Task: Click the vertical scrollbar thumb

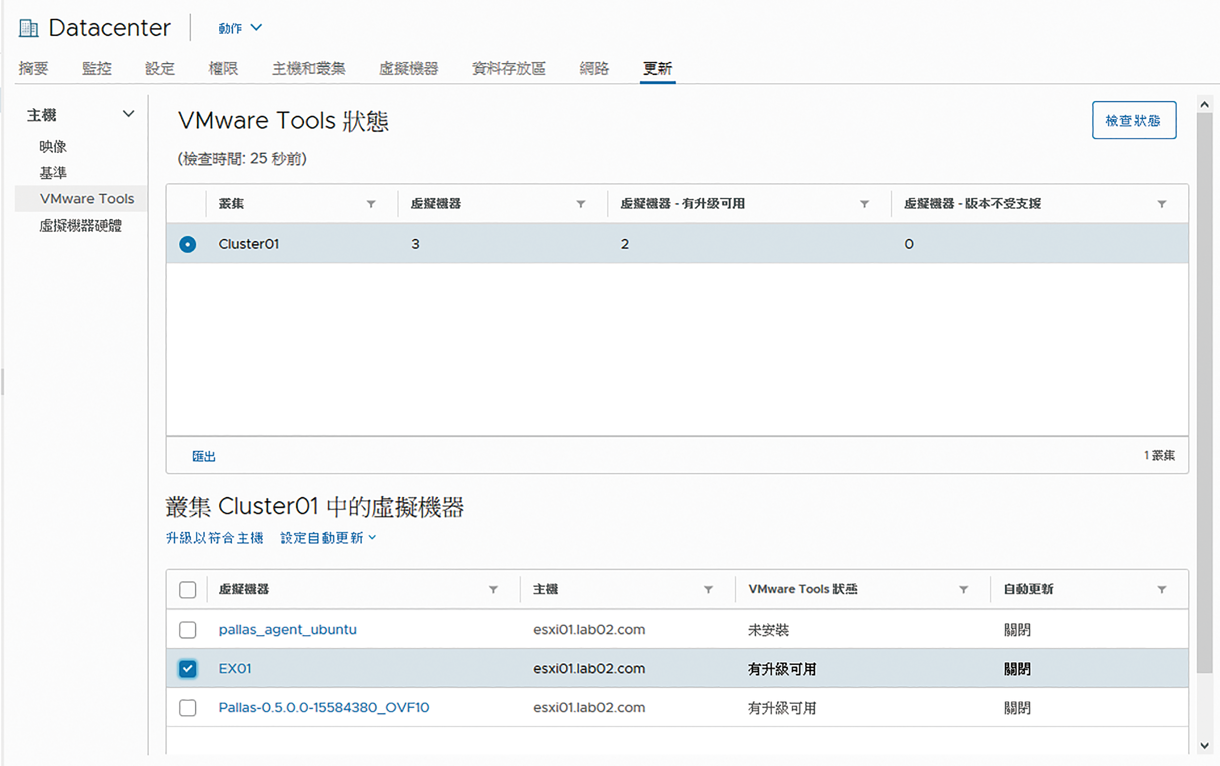Action: pyautogui.click(x=1205, y=393)
